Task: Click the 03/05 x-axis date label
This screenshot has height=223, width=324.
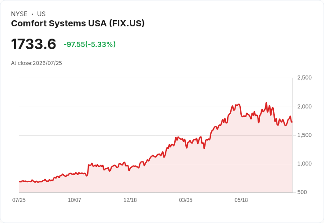Action: pyautogui.click(x=186, y=200)
